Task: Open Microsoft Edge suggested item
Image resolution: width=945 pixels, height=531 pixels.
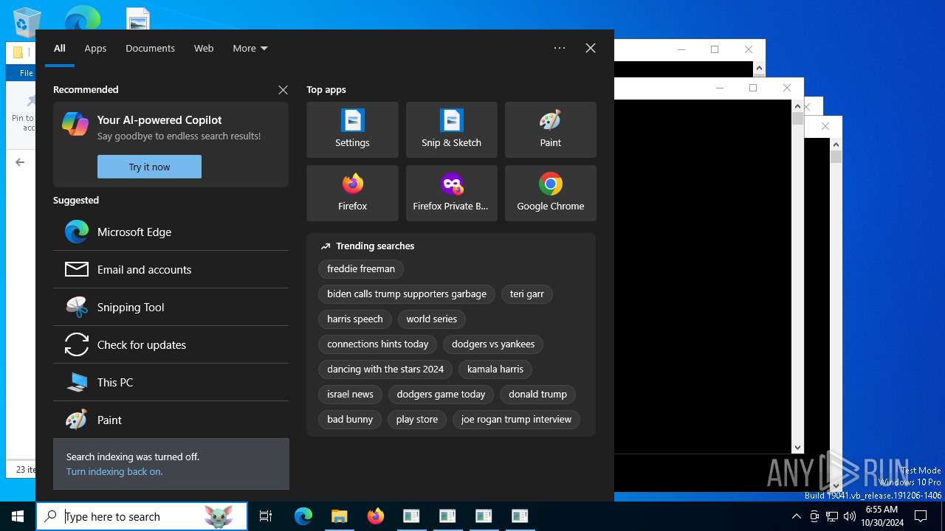Action: point(171,232)
